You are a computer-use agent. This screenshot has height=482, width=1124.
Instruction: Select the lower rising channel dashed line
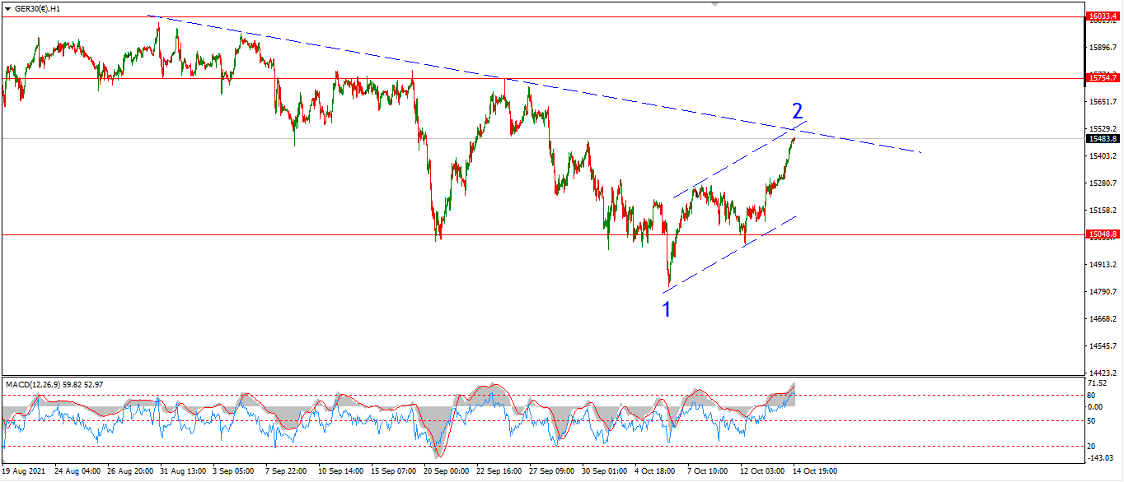pos(729,253)
